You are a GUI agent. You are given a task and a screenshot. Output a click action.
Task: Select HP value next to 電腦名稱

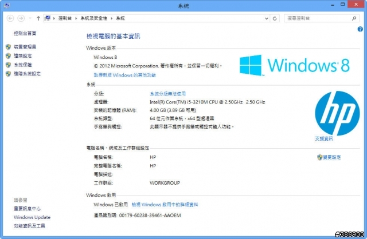click(x=153, y=157)
